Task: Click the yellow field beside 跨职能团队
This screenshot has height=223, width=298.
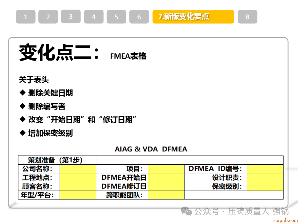Action: coord(166,195)
